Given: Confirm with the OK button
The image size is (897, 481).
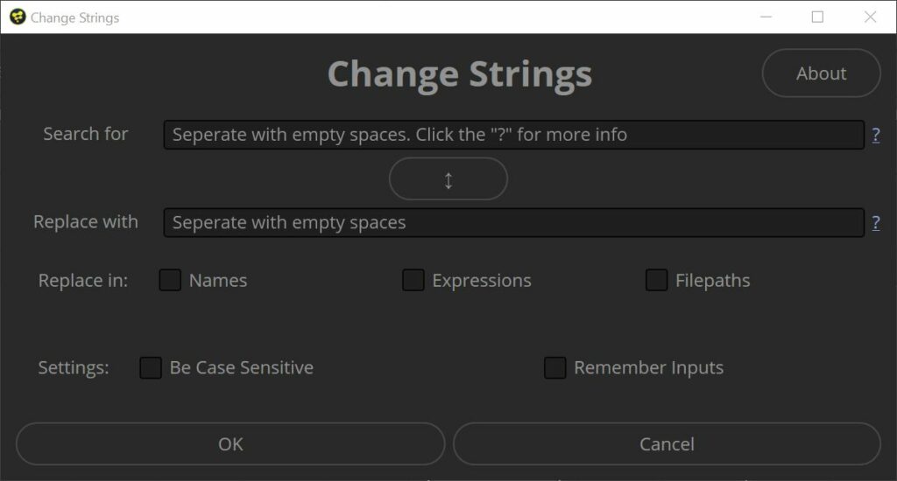Looking at the screenshot, I should pyautogui.click(x=230, y=444).
